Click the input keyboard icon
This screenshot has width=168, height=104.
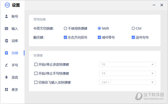6,28
